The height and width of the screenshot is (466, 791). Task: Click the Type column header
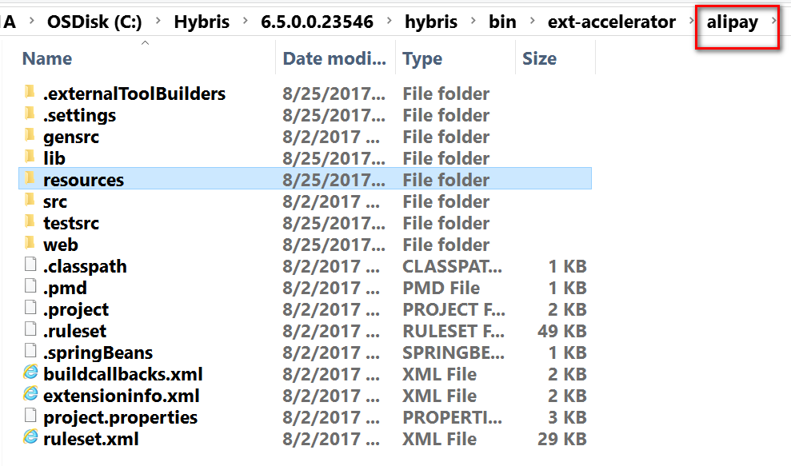tap(421, 58)
